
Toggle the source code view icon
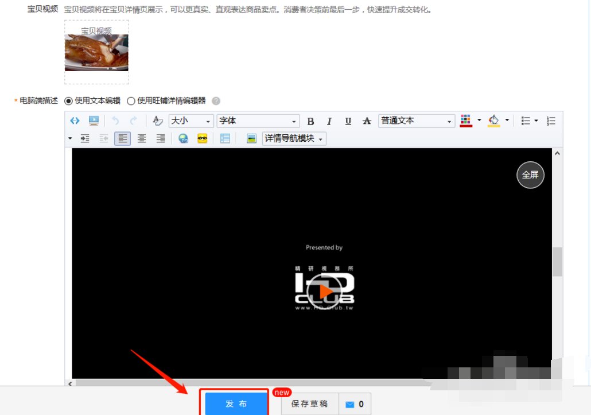(x=75, y=121)
